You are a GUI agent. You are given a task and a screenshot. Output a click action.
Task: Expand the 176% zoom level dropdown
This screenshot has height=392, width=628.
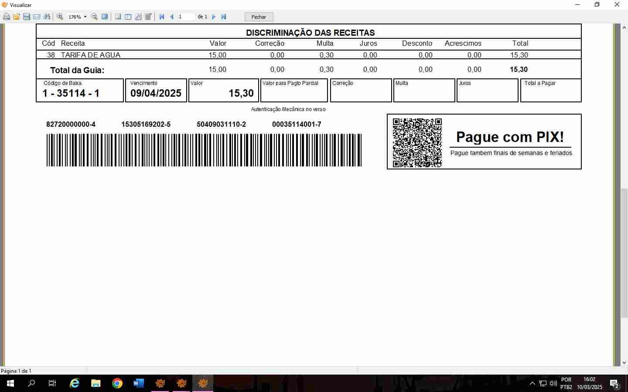[x=85, y=17]
